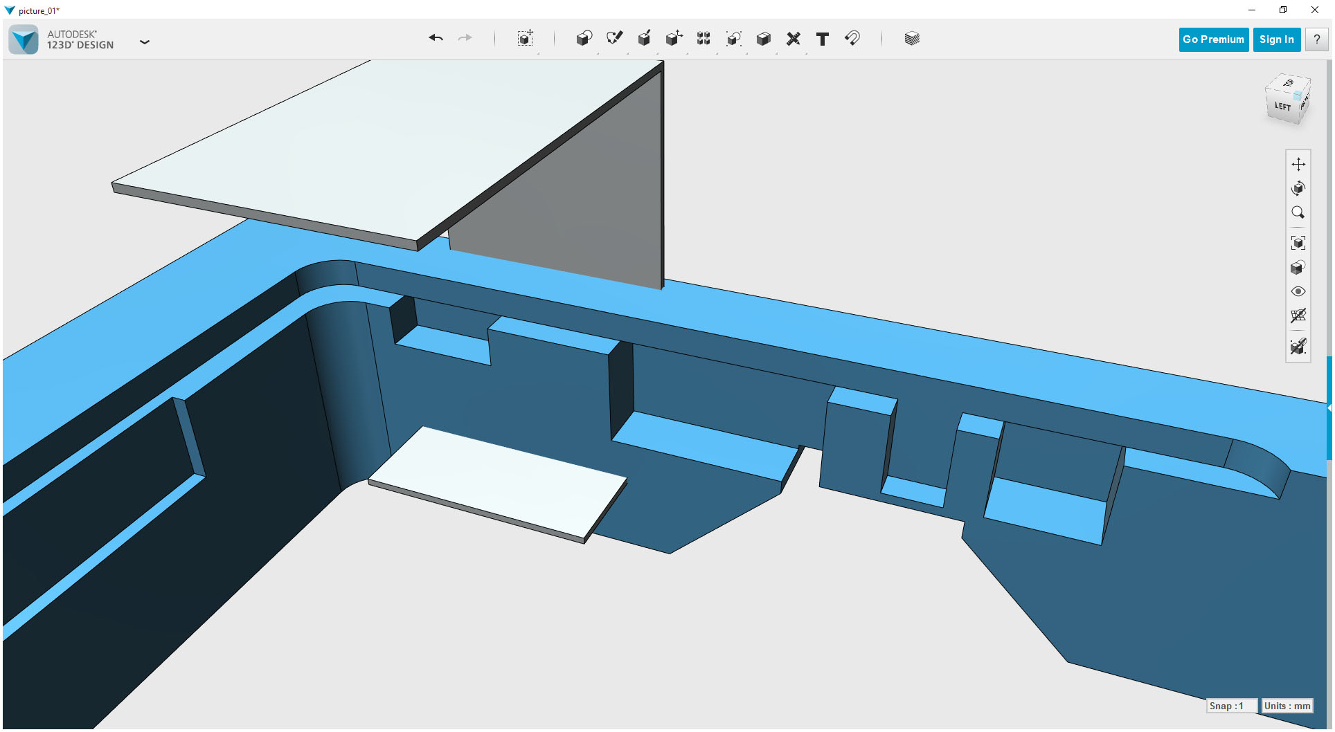Click the Snap magnet tool

852,39
